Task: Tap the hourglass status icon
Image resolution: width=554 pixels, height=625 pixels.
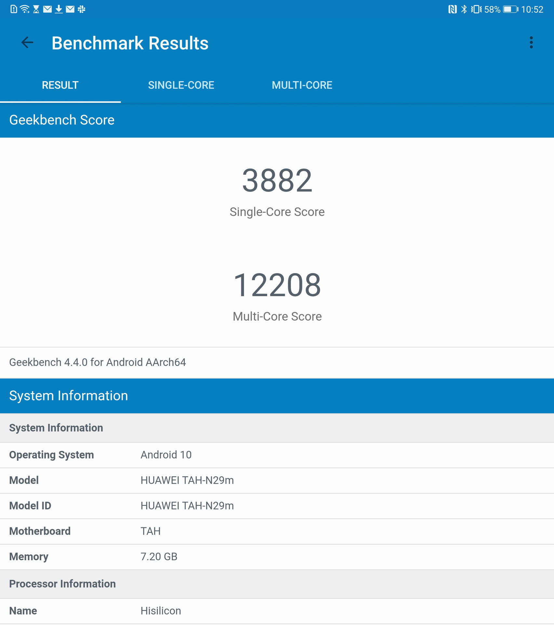Action: point(36,9)
